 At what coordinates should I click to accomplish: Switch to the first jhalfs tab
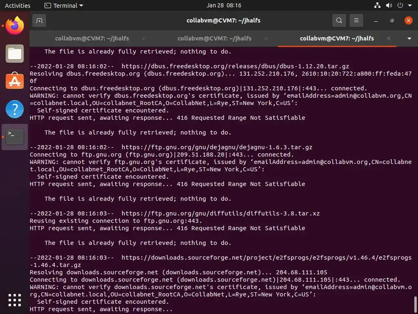tap(92, 38)
